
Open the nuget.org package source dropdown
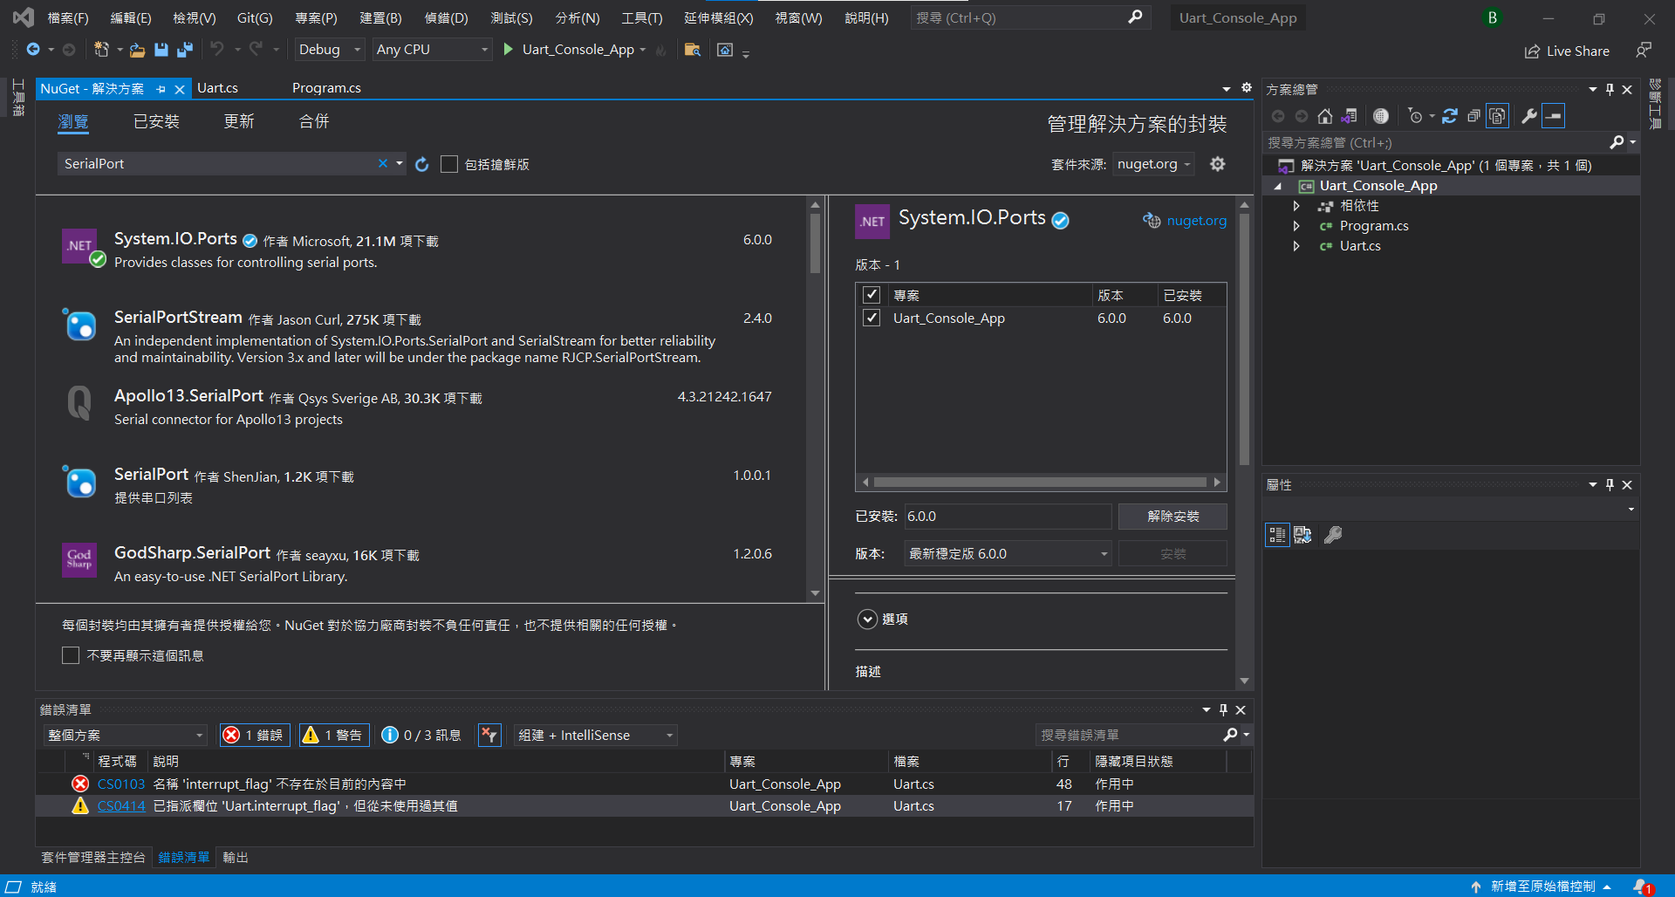tap(1153, 164)
